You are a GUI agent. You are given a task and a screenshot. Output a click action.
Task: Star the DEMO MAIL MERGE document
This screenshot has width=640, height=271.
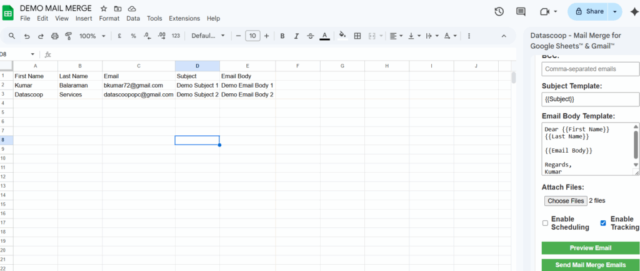tap(104, 8)
